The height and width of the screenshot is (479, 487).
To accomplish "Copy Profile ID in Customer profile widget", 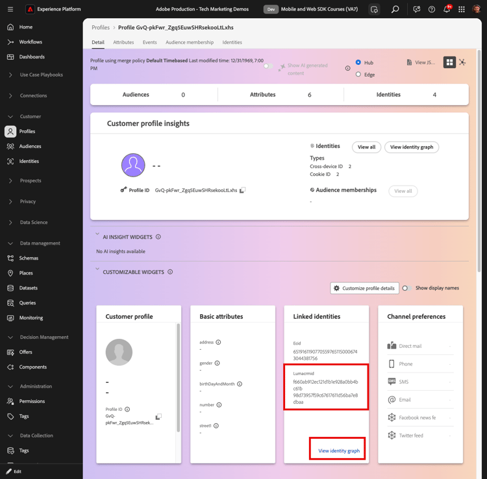I will (158, 416).
